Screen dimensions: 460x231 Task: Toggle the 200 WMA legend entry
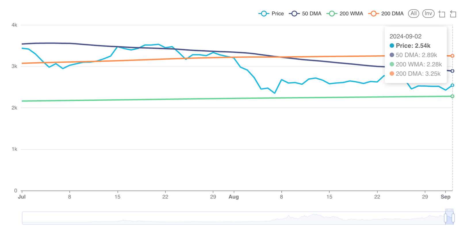(345, 13)
